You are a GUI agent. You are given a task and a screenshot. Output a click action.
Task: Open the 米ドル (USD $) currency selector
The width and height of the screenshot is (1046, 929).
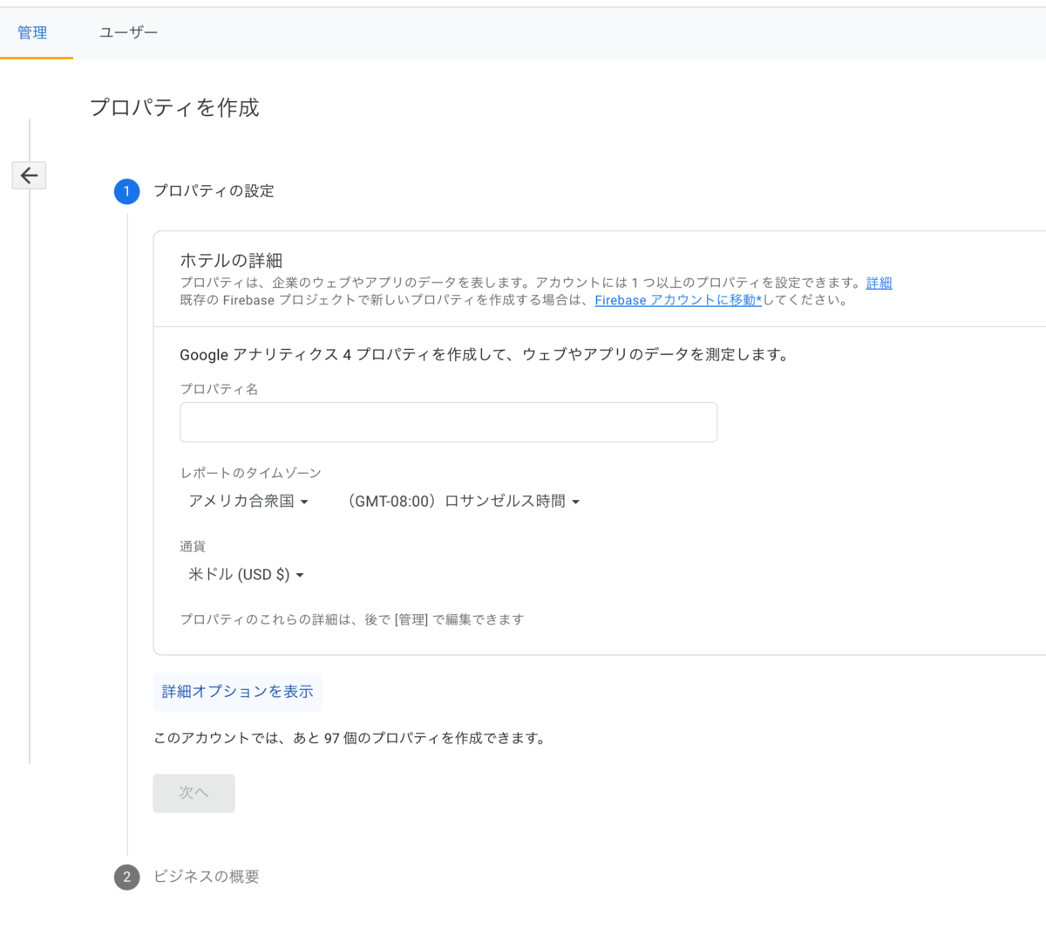pyautogui.click(x=240, y=574)
